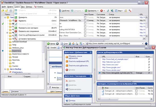Open the http://www.cnn.com/ duplicate link
156x107 pixels.
(x=110, y=64)
